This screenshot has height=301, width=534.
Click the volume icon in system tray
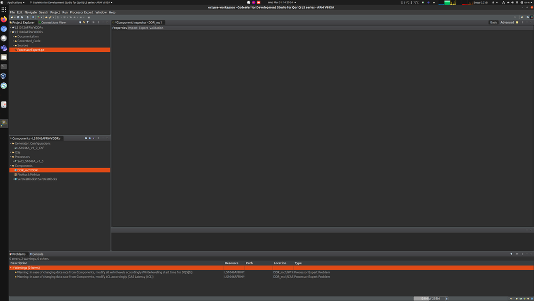coord(513,2)
